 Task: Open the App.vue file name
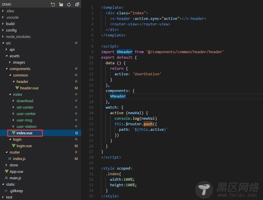16,172
